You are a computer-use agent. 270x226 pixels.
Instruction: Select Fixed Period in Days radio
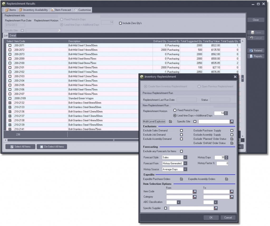175,110
